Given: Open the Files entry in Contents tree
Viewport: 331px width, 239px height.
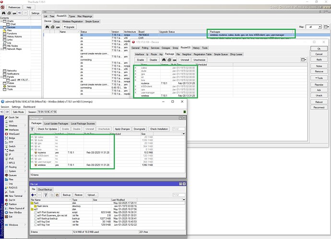Looking at the screenshot, I should click(x=10, y=31).
